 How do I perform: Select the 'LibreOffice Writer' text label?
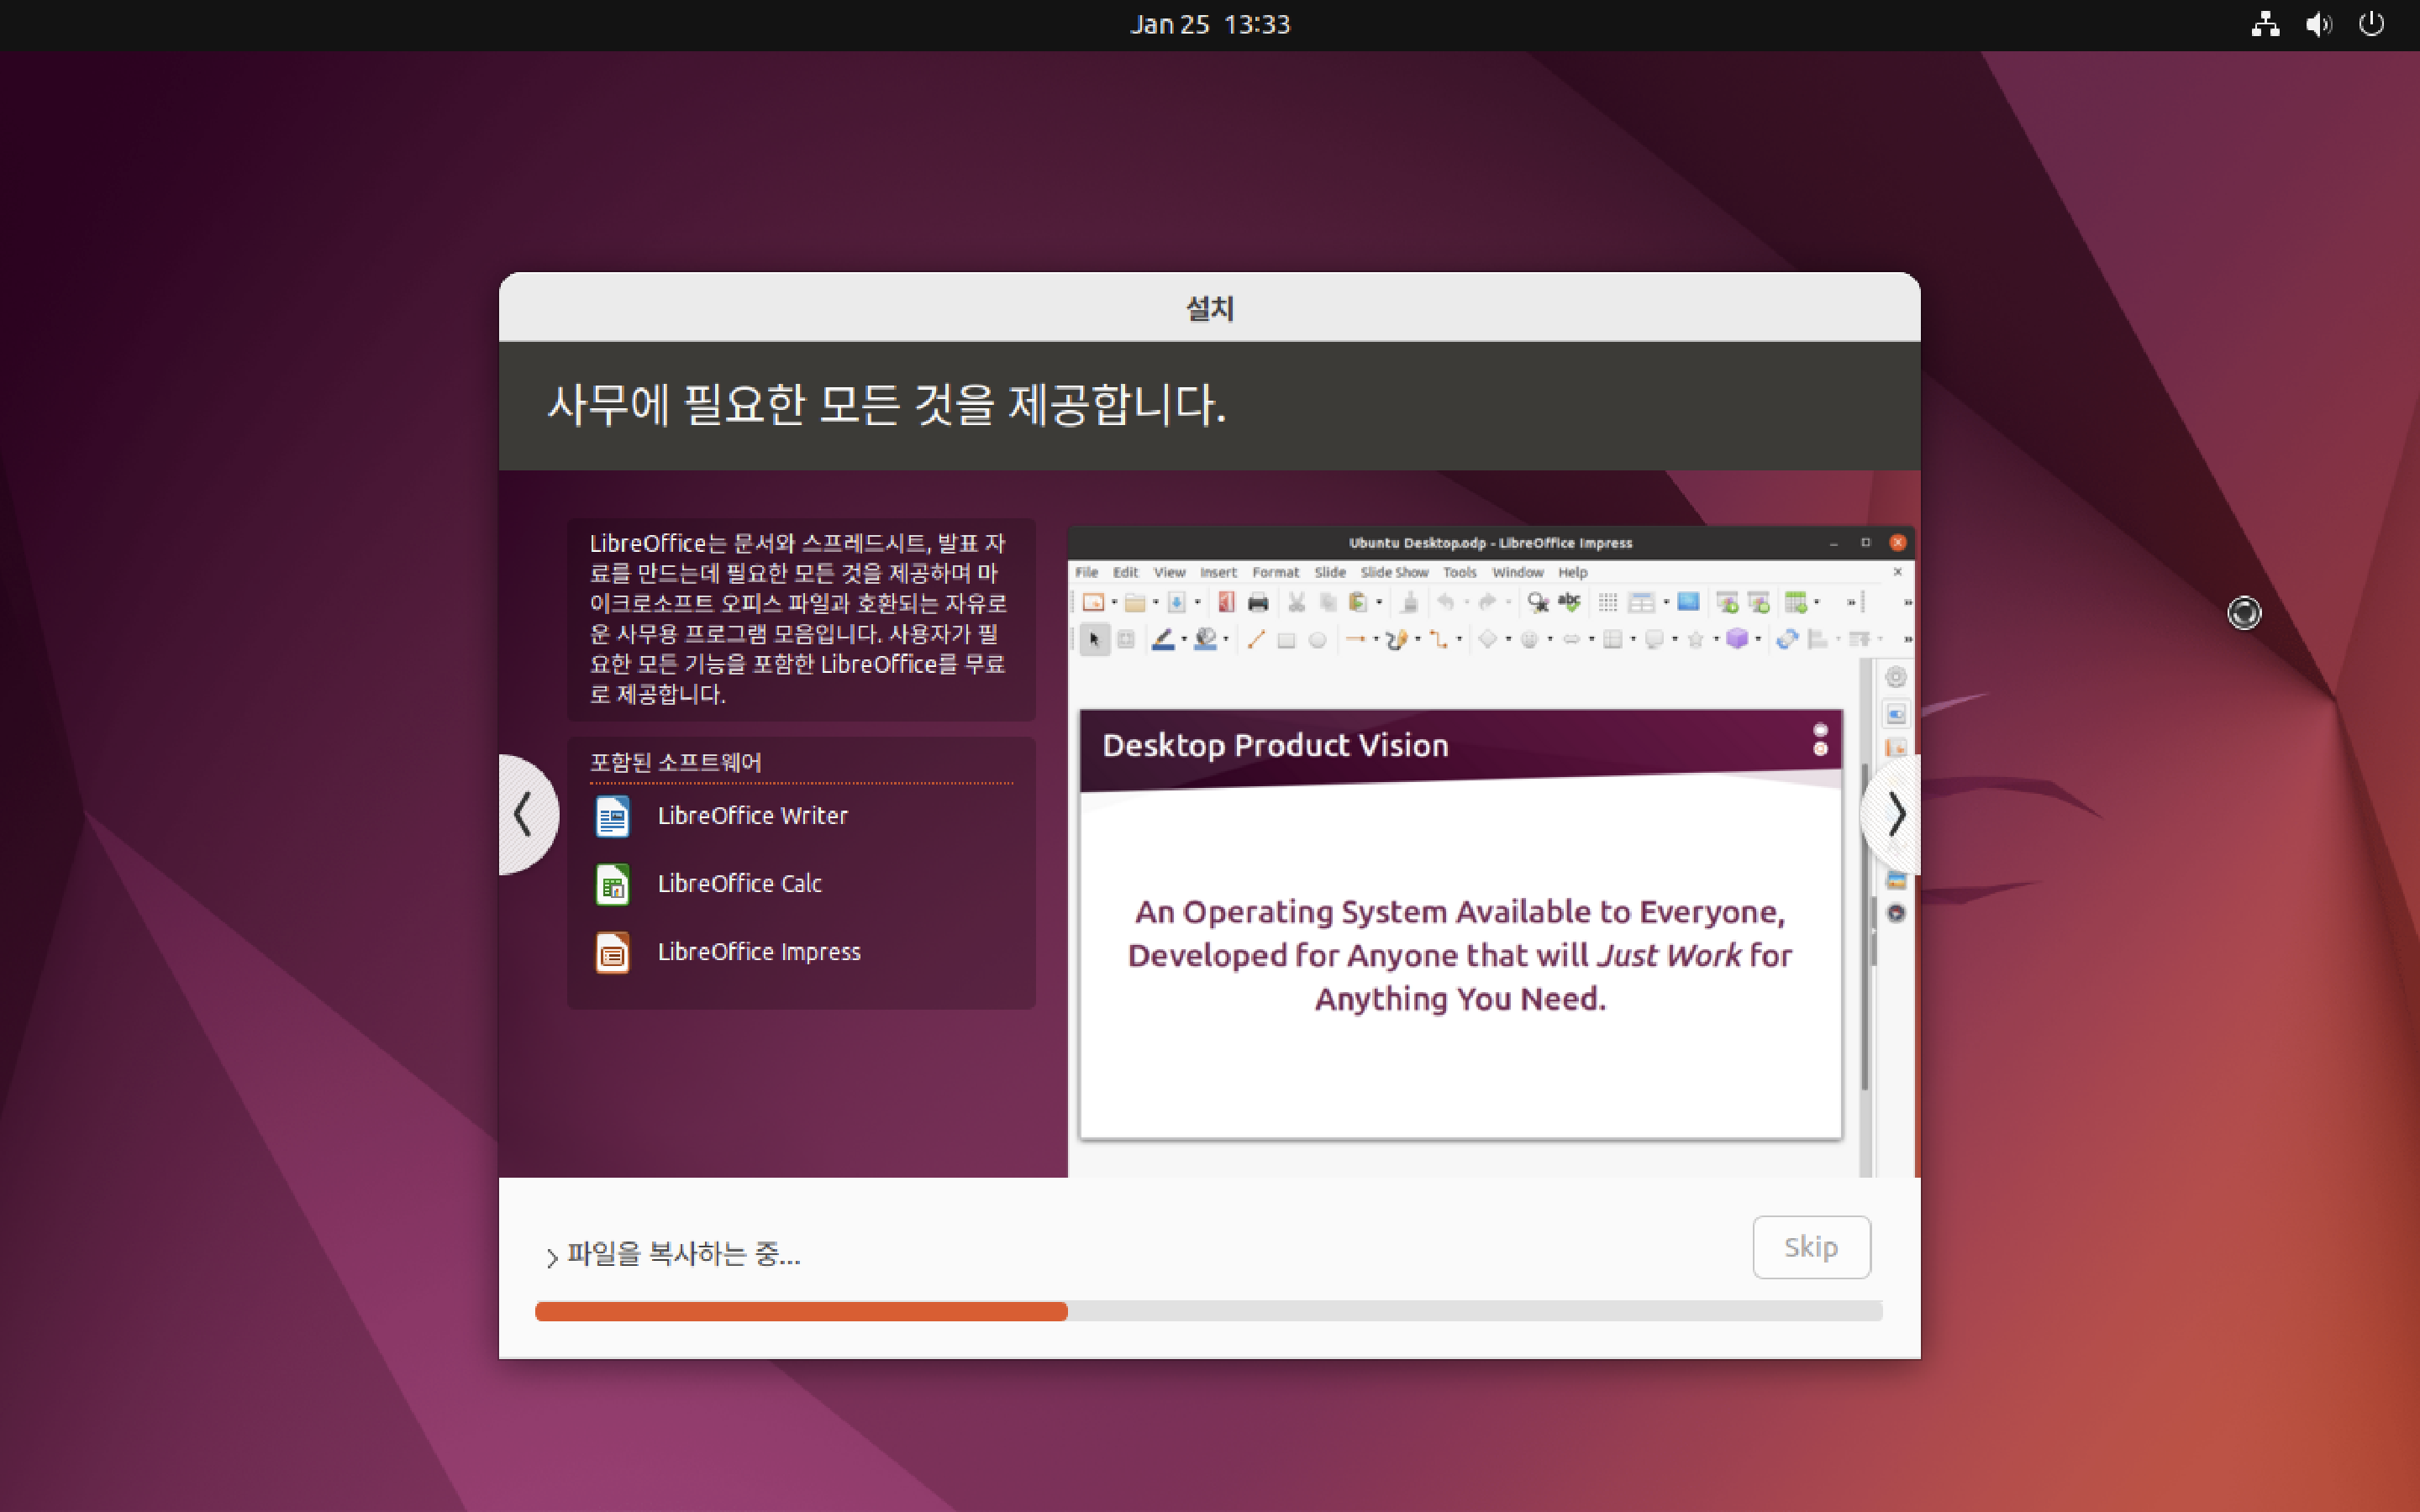click(752, 816)
